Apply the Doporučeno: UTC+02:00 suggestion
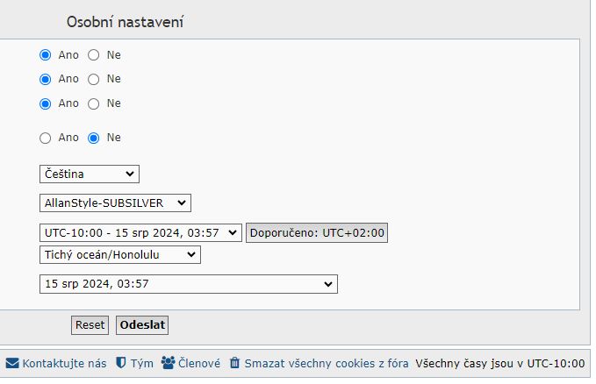The image size is (596, 384). pos(316,232)
